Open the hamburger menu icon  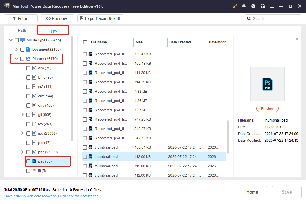tap(272, 6)
